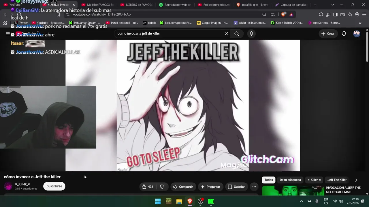Screen dimensions: 369x207
Task: Dislike the Jeff the killer video
Action: 162,187
